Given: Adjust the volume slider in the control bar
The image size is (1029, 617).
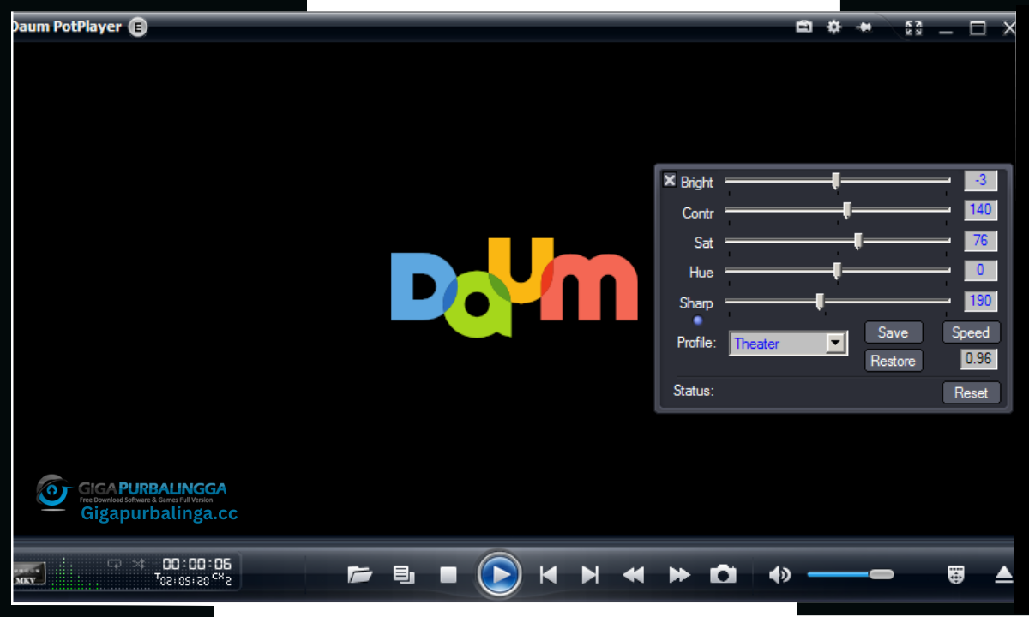Looking at the screenshot, I should click(x=851, y=574).
